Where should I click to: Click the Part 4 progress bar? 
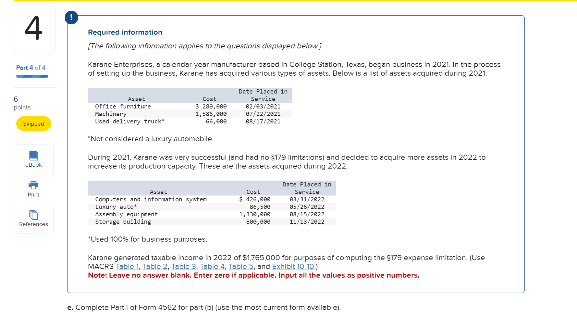click(x=32, y=76)
